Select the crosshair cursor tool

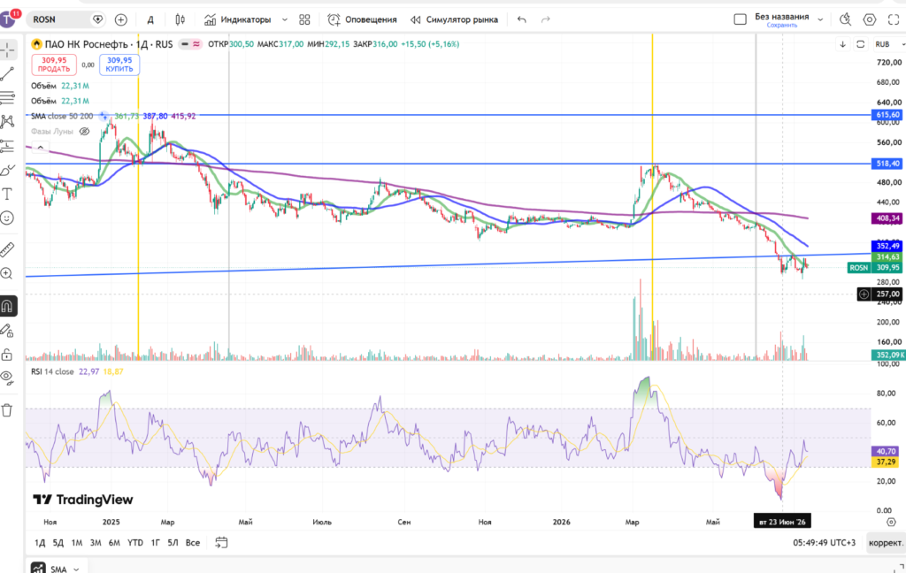tap(7, 50)
